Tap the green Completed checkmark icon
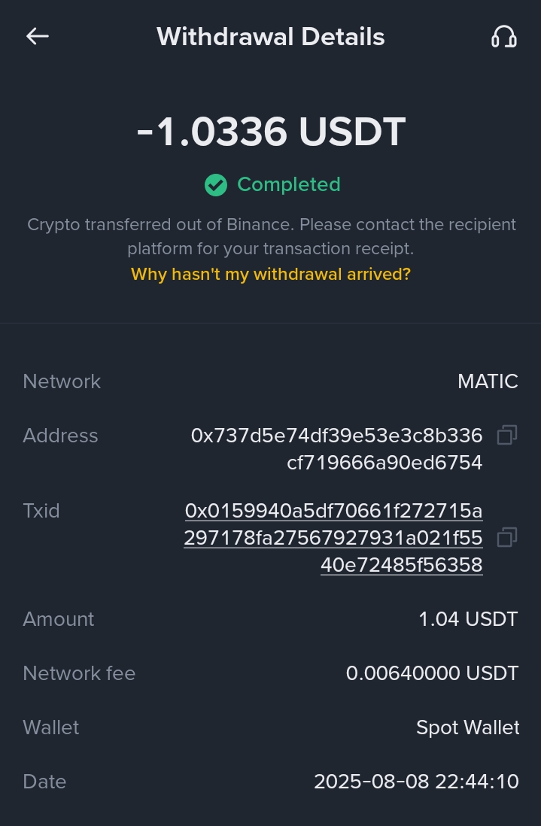The image size is (541, 826). [216, 185]
